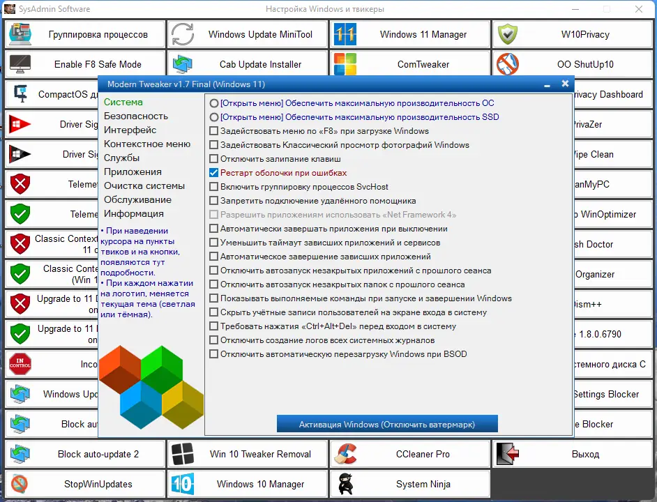Viewport: 657px width, 502px height.
Task: Open the Очистка системы section
Action: [144, 185]
